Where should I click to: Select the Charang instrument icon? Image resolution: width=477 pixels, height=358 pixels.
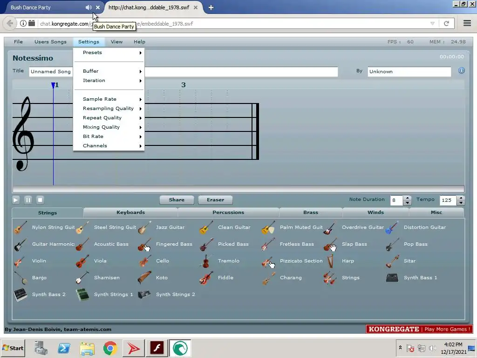pyautogui.click(x=268, y=278)
